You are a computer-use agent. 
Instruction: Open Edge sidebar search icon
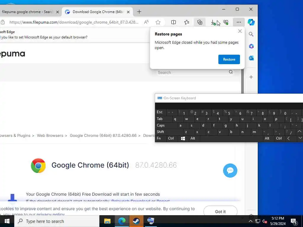[x=251, y=34]
